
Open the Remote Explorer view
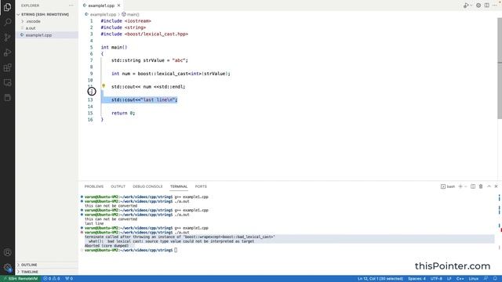click(7, 82)
